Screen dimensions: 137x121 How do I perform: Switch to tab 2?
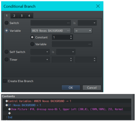coord(14,16)
